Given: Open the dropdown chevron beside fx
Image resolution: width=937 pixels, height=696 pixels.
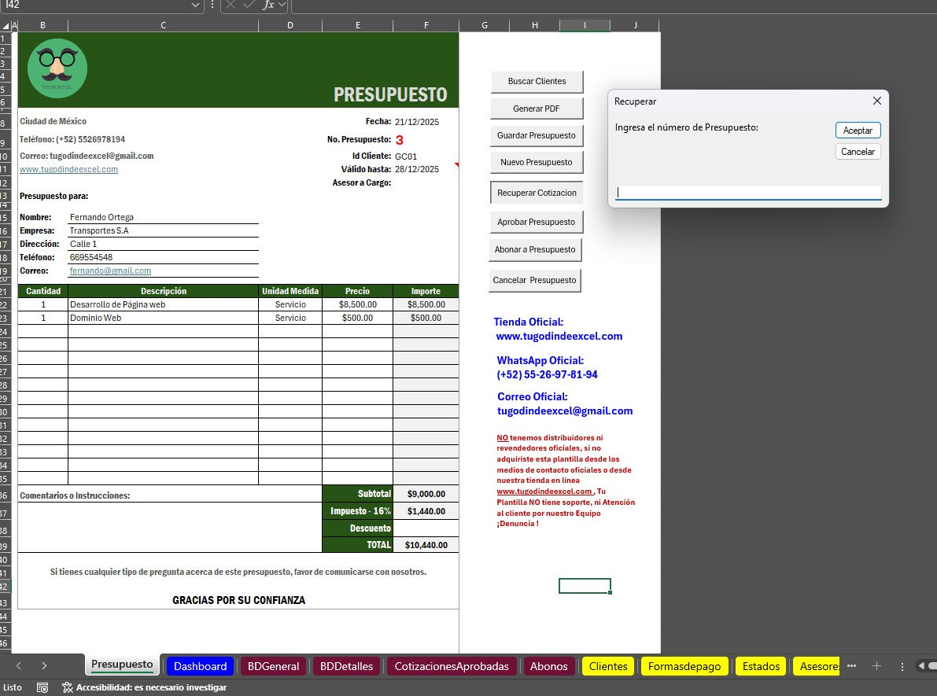Looking at the screenshot, I should click(282, 6).
